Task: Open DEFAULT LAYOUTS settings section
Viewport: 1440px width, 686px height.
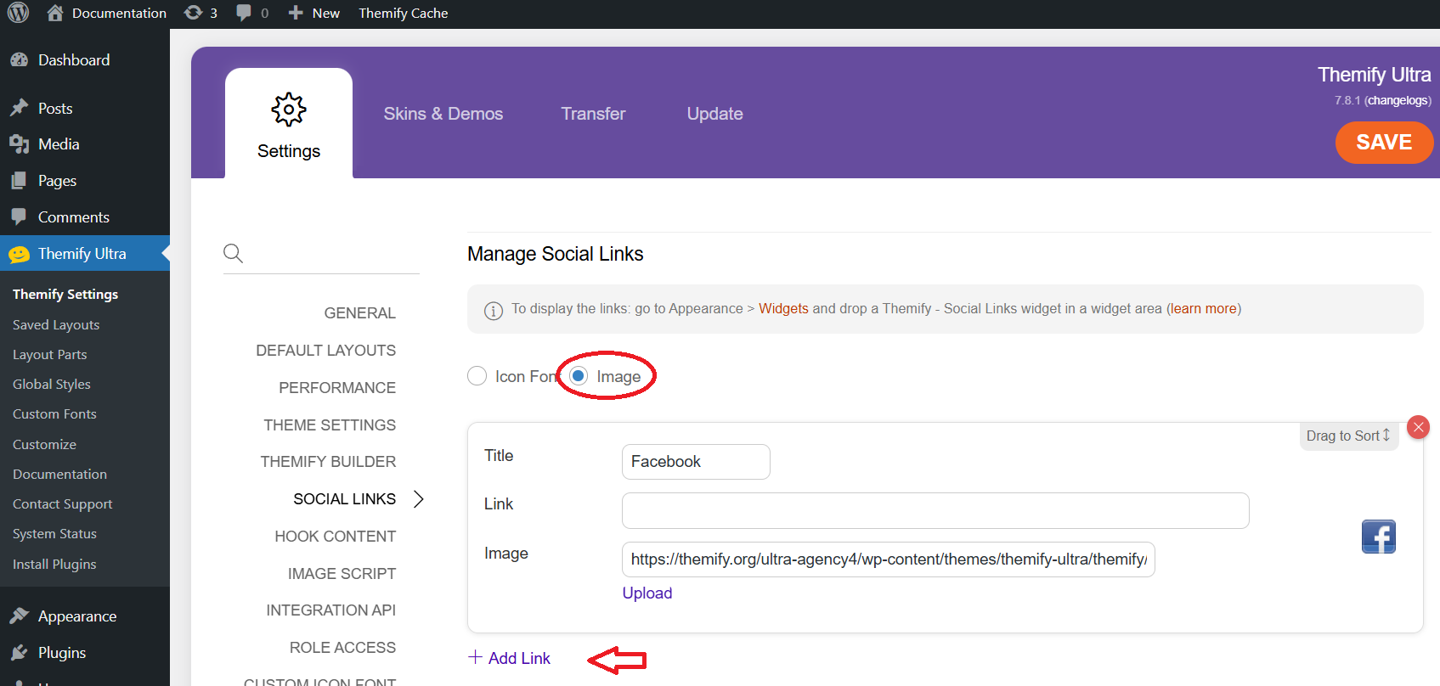Action: coord(325,351)
